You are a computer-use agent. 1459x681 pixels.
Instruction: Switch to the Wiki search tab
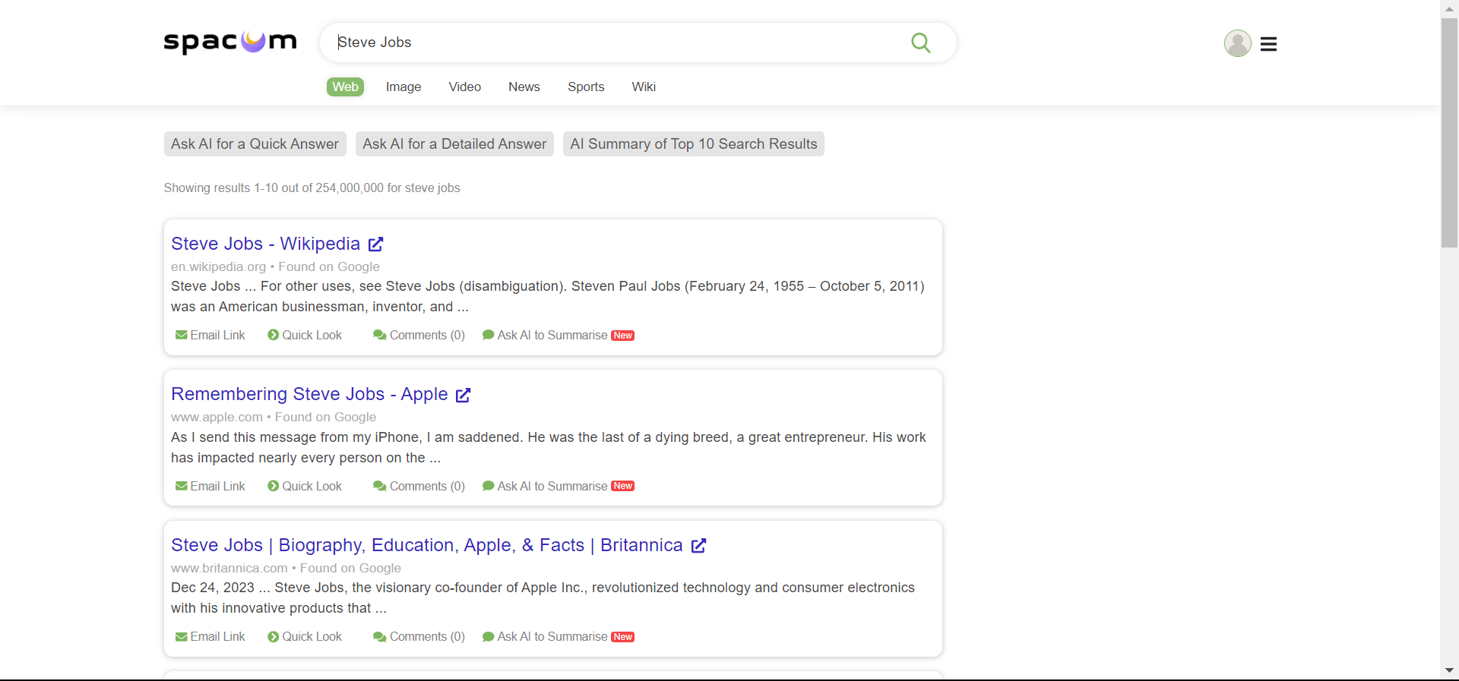click(x=644, y=87)
